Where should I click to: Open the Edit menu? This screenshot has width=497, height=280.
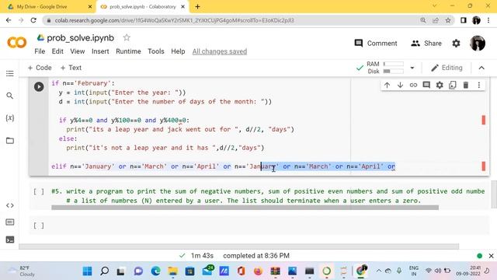click(57, 51)
